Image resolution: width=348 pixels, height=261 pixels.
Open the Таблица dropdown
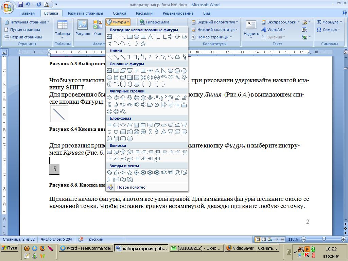click(x=63, y=30)
